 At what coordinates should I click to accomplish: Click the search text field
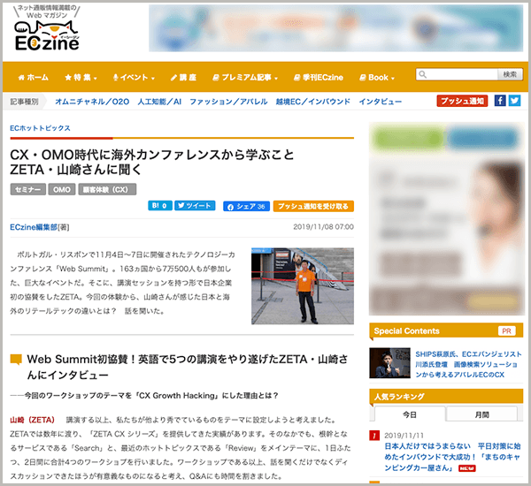click(458, 74)
